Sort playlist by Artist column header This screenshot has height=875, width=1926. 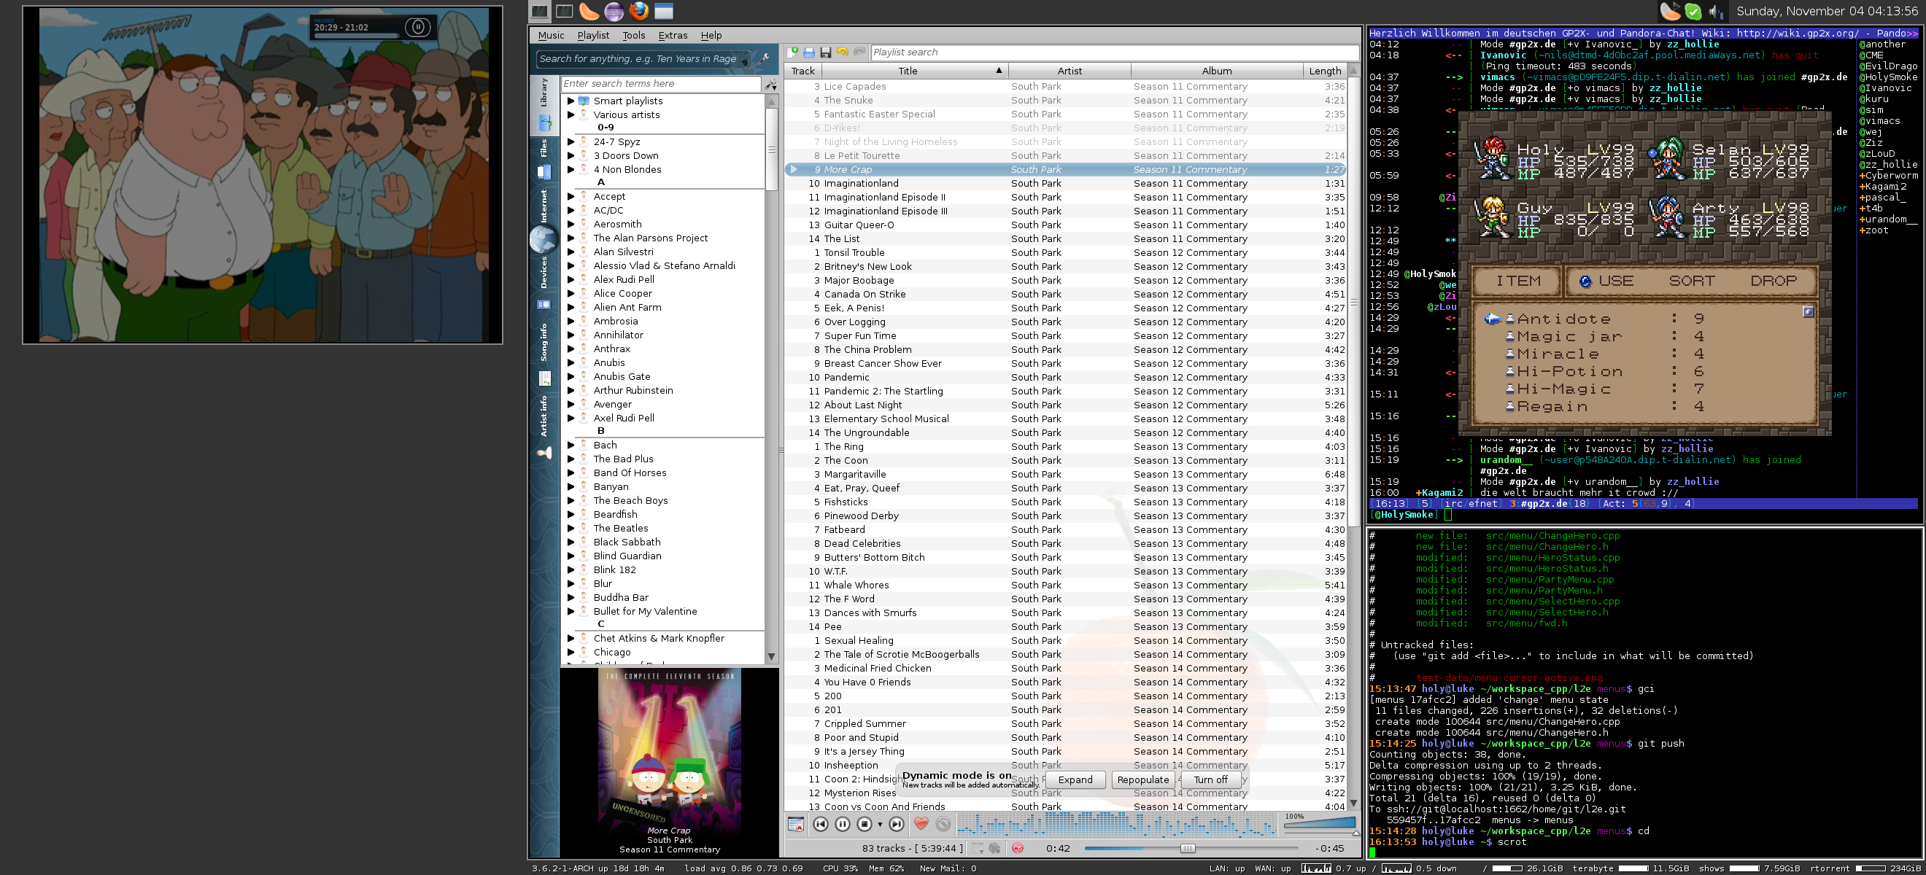1070,71
